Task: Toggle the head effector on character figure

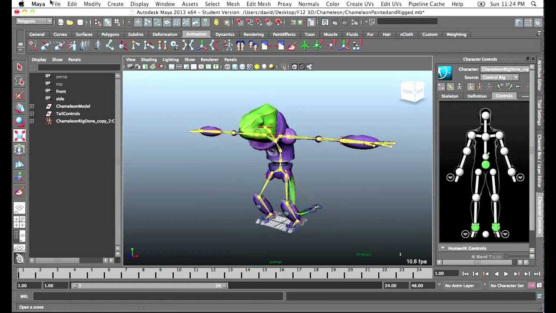Action: click(486, 115)
